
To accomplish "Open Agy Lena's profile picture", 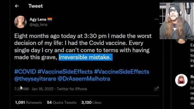I will click(x=20, y=22).
